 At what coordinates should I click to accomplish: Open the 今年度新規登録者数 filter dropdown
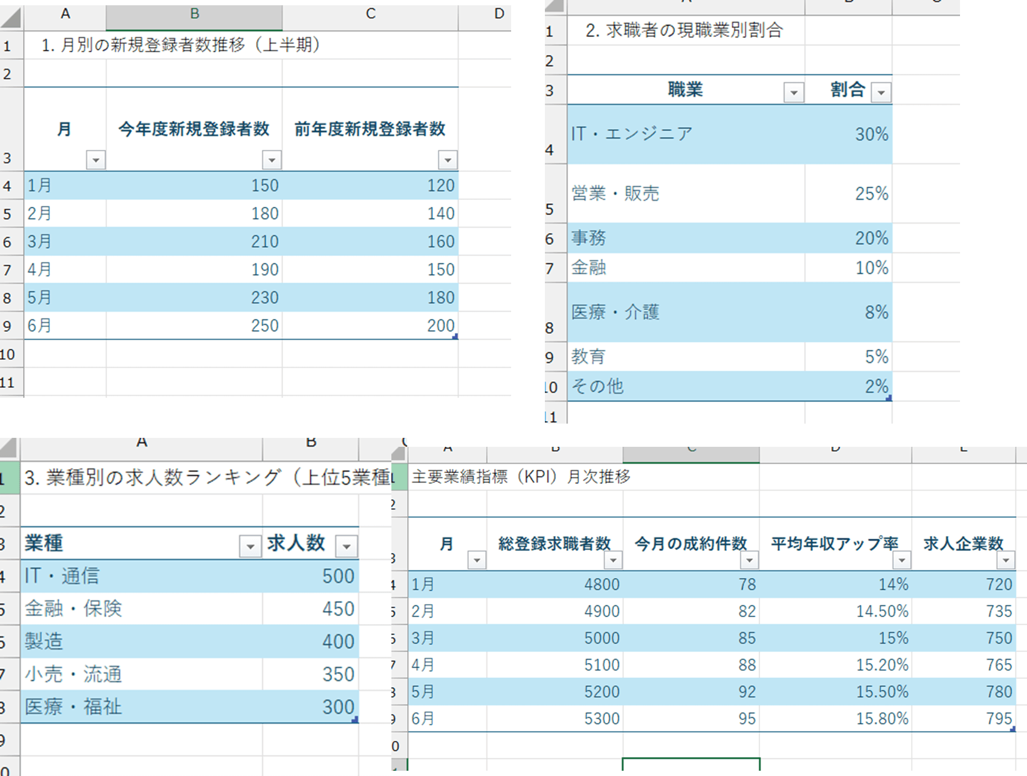pos(272,160)
